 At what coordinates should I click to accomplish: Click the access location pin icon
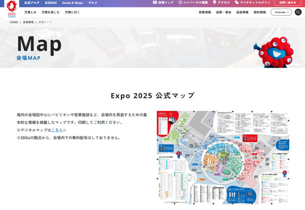pyautogui.click(x=214, y=2)
